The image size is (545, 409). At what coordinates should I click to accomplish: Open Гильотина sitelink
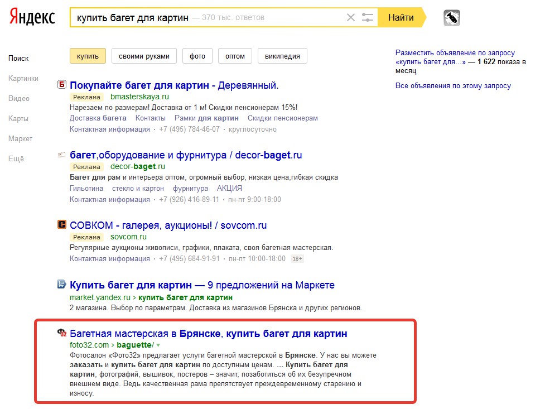[x=86, y=189]
